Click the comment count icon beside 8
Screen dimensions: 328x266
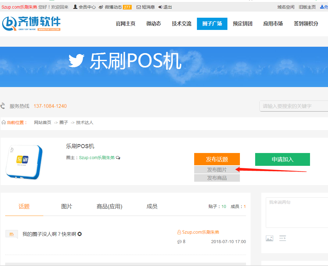tap(179, 242)
